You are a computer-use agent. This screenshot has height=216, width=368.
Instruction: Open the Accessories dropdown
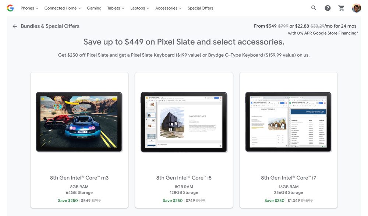(168, 8)
